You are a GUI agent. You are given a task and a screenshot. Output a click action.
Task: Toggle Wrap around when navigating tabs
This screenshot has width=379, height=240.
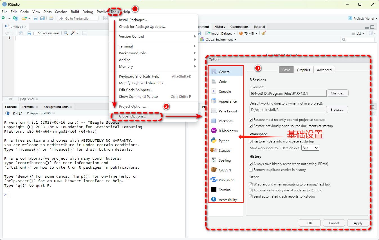tap(251, 184)
